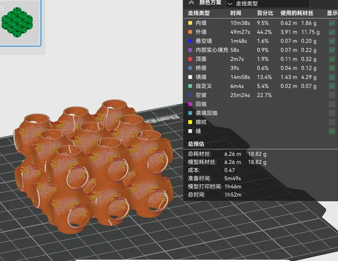Click the cyan 装填回抽 color swatch

coord(190,113)
